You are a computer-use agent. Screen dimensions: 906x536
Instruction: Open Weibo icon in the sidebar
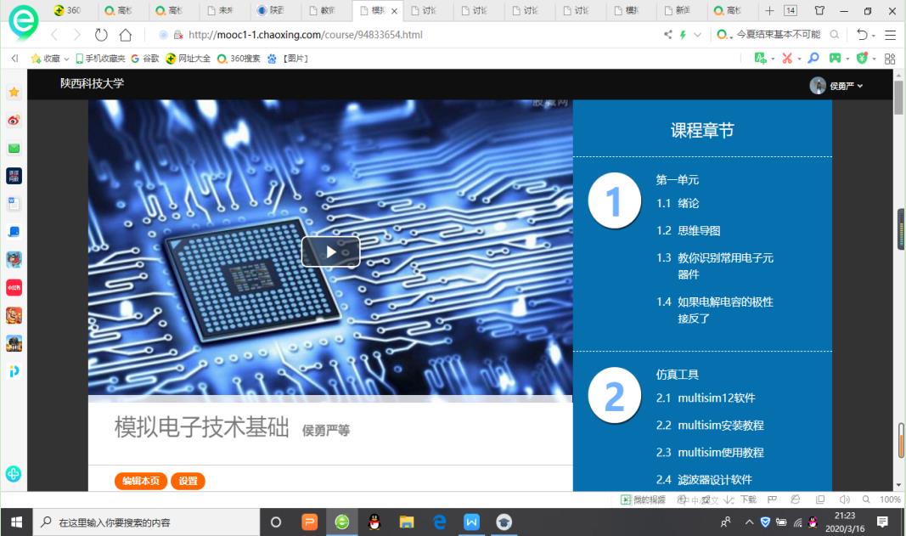tap(14, 120)
